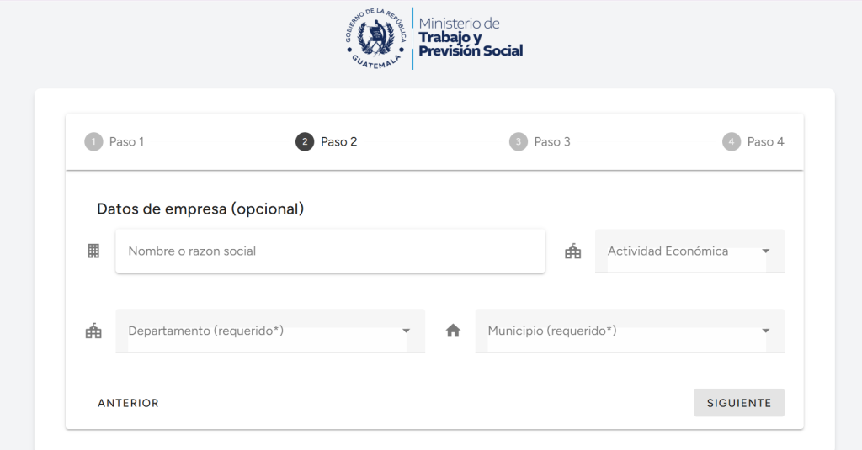
Task: Click the Ministerio de Trabajo logo text
Action: coord(471,37)
